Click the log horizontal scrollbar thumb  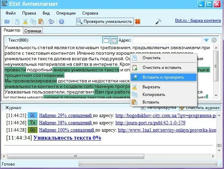click(76, 156)
